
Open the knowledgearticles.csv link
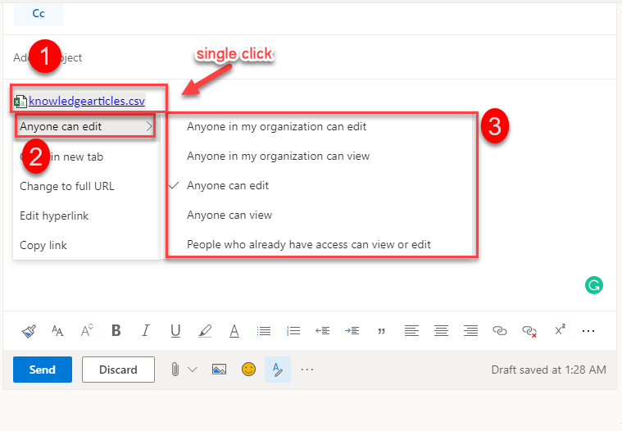pyautogui.click(x=86, y=101)
